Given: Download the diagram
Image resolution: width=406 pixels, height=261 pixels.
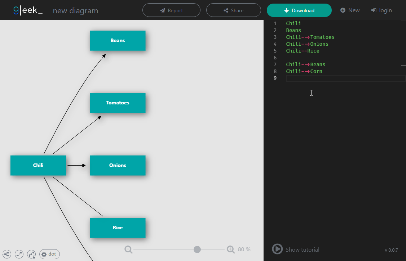Looking at the screenshot, I should [299, 10].
